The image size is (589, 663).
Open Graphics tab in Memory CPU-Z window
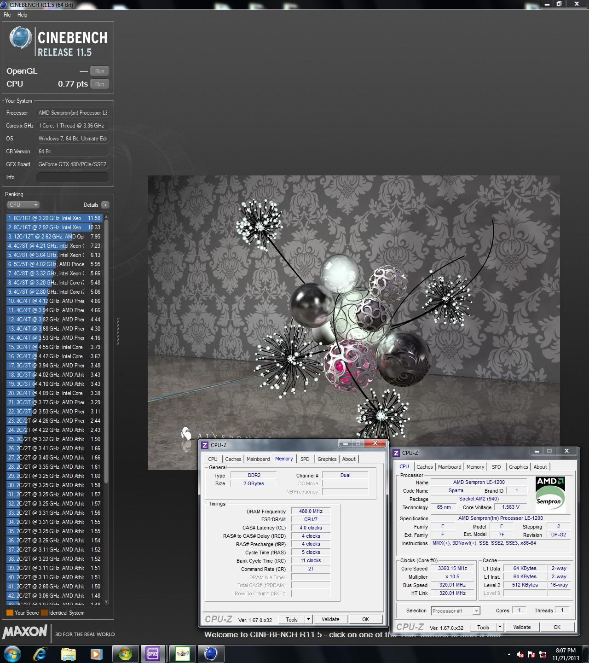[327, 459]
